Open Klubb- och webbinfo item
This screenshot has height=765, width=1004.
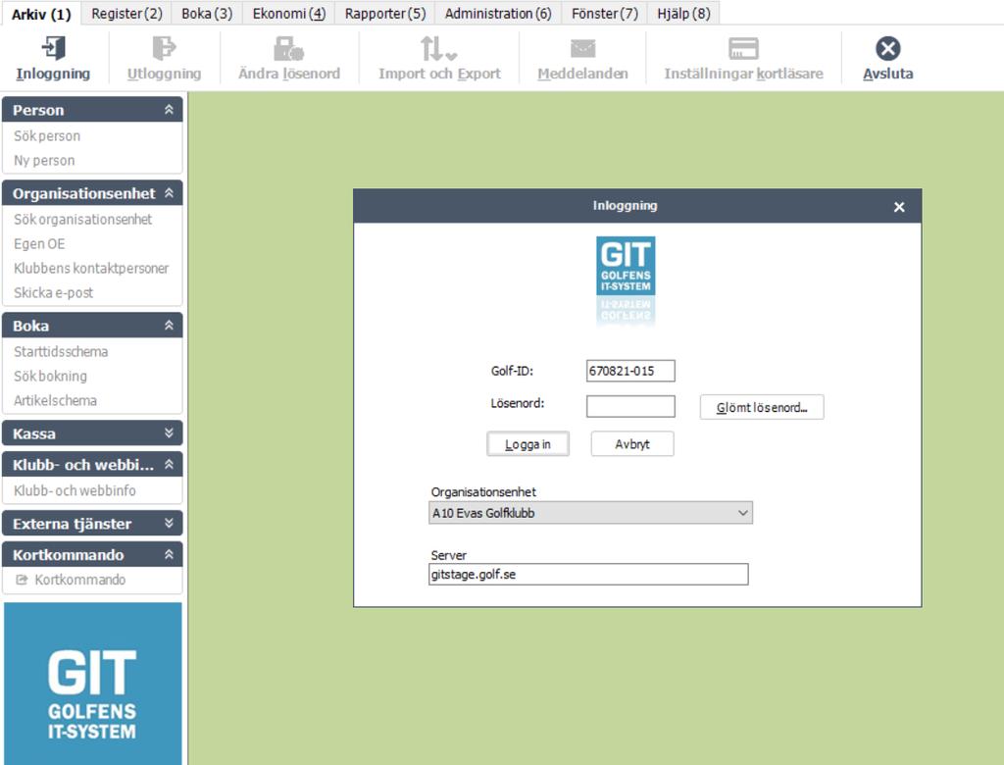75,490
